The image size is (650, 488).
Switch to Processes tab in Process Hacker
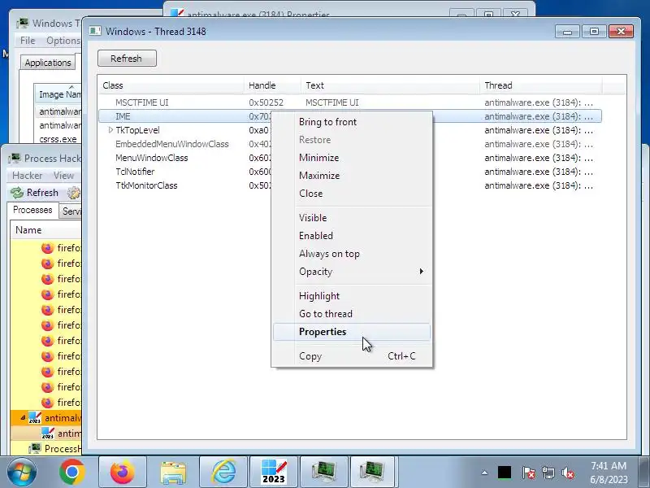[x=32, y=210]
